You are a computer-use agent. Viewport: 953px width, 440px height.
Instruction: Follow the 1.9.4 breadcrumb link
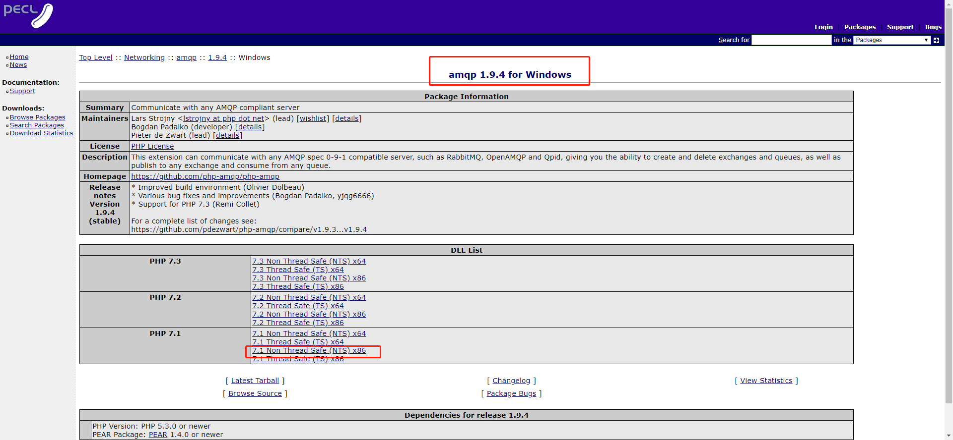(x=217, y=57)
